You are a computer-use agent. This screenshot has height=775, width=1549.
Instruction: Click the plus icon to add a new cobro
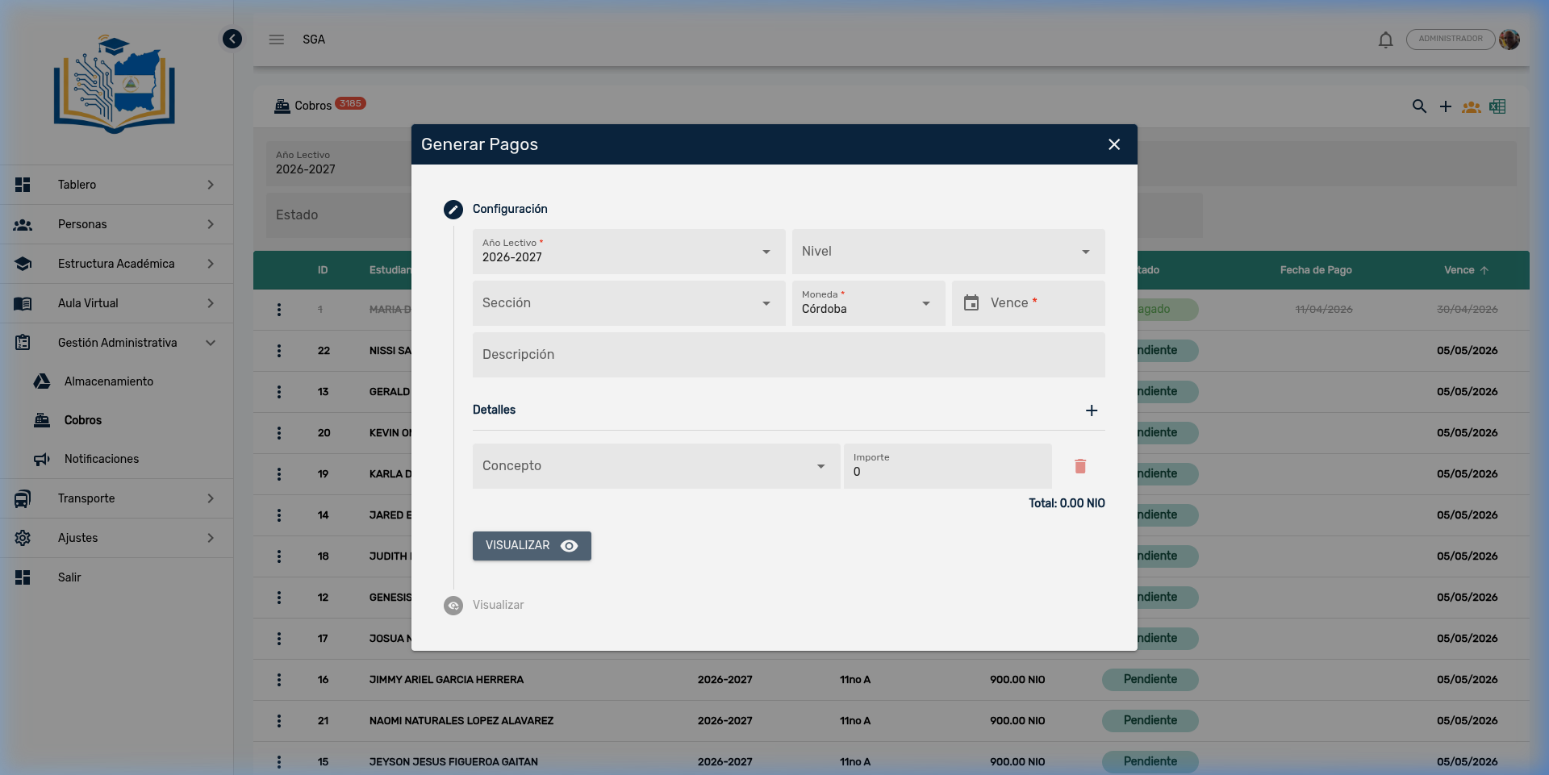click(1446, 106)
